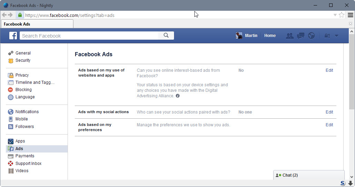Open Martin's profile link
The width and height of the screenshot is (355, 187).
(x=251, y=36)
